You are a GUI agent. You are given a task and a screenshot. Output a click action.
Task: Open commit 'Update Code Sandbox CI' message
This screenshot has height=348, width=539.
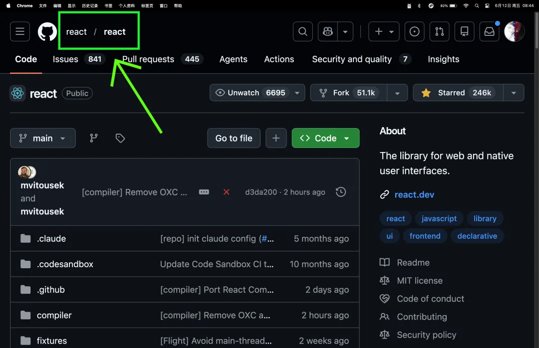pos(217,264)
